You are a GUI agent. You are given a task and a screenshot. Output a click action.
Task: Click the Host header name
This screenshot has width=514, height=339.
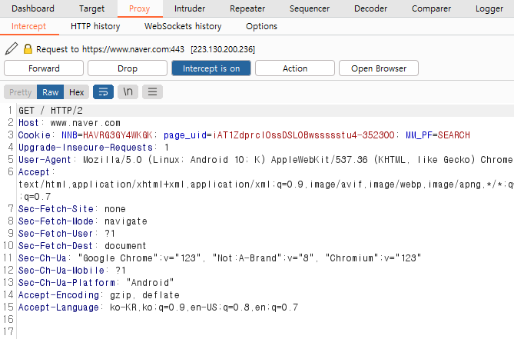tap(28, 123)
